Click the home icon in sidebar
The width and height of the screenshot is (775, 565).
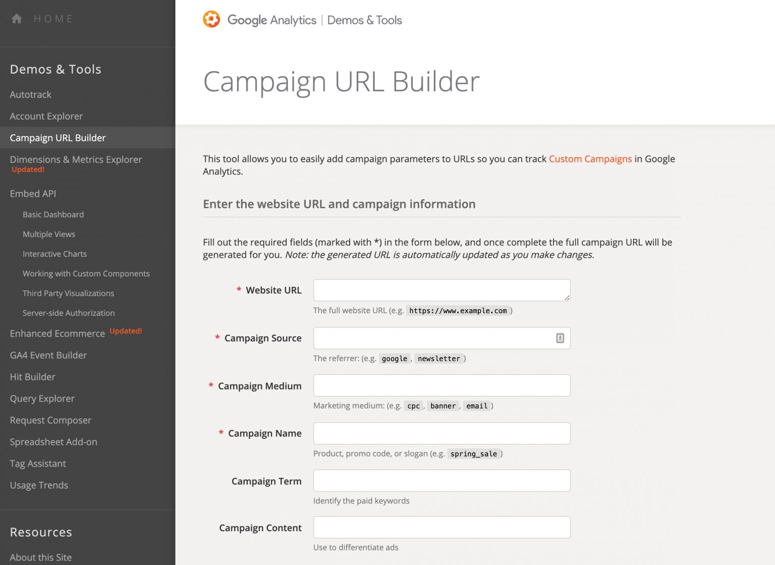[x=17, y=19]
